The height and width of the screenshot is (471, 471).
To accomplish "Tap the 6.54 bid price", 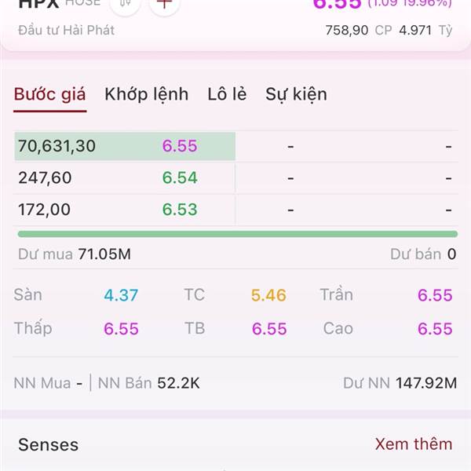I will (180, 177).
